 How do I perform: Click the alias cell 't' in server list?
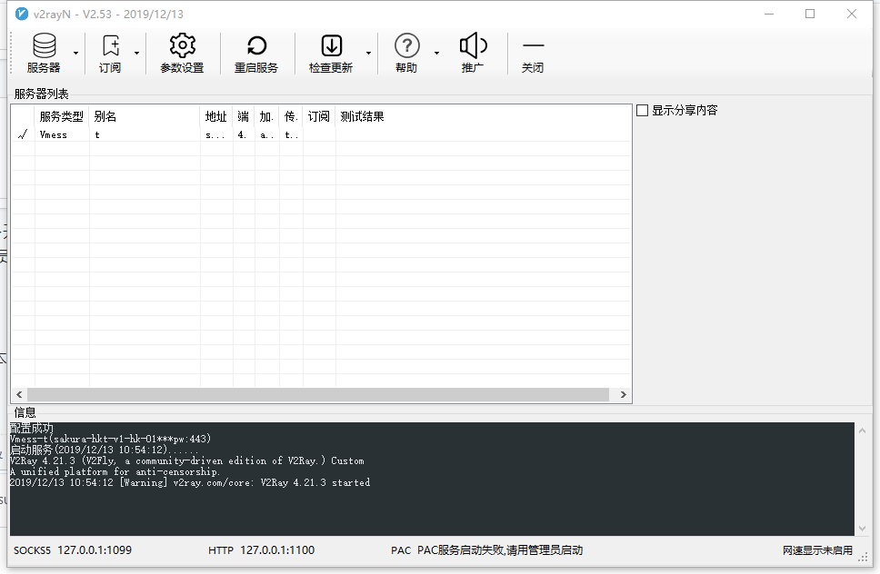coord(97,135)
